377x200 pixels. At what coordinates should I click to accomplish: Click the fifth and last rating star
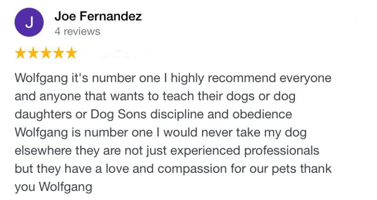(x=71, y=53)
